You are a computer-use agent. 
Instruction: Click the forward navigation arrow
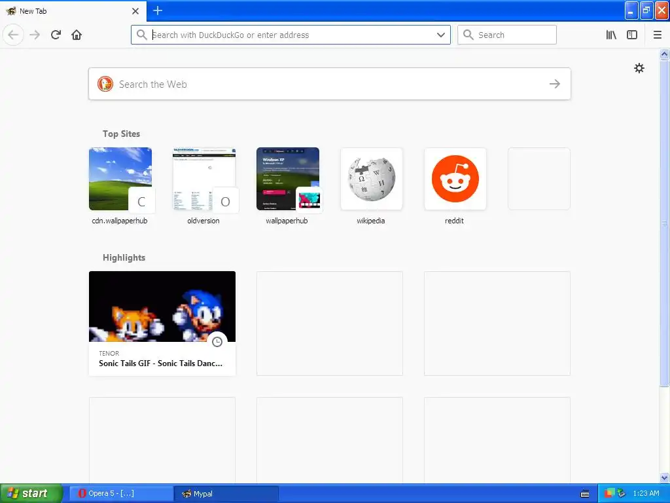coord(35,35)
